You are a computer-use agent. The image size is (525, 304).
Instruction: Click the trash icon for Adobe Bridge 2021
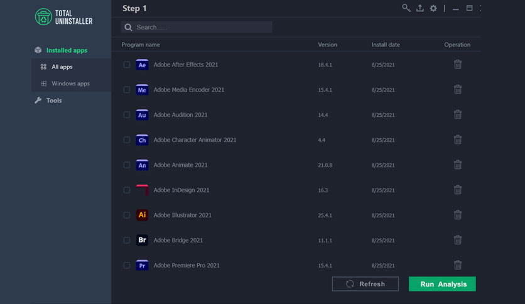[x=458, y=240]
